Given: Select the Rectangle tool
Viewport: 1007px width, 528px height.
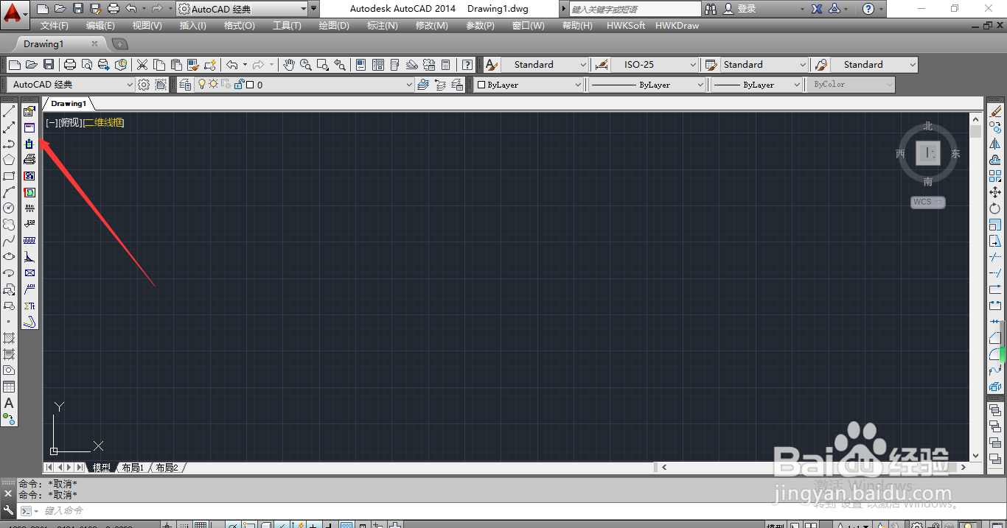Looking at the screenshot, I should (x=9, y=176).
